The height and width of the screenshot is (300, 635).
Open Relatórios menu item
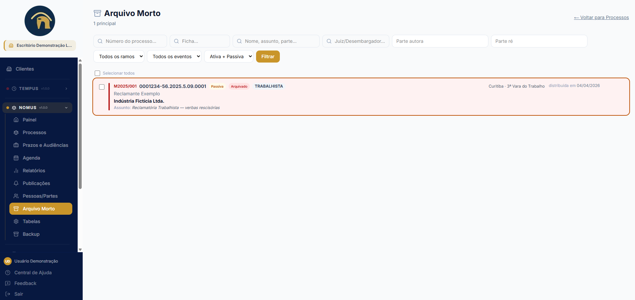tap(41, 171)
